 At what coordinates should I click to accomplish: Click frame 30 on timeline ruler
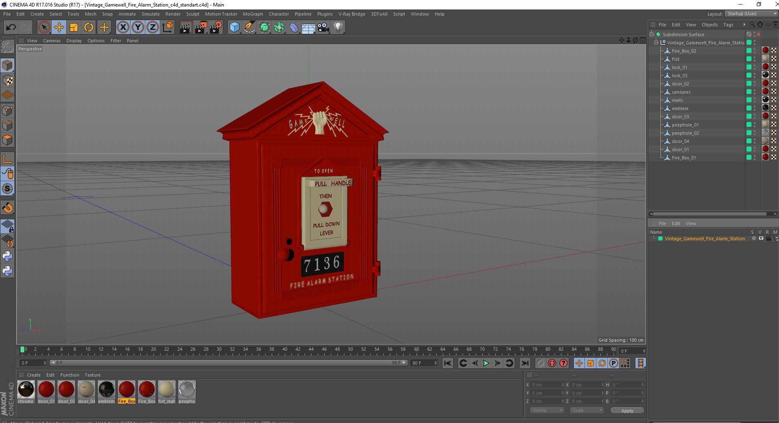219,349
